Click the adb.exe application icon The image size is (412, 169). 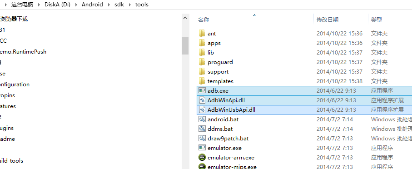[202, 90]
